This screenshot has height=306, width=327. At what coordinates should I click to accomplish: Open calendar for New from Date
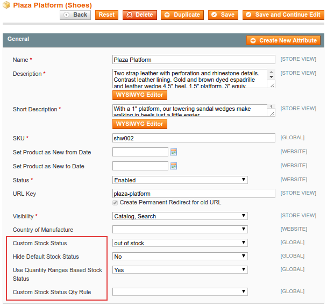point(174,152)
